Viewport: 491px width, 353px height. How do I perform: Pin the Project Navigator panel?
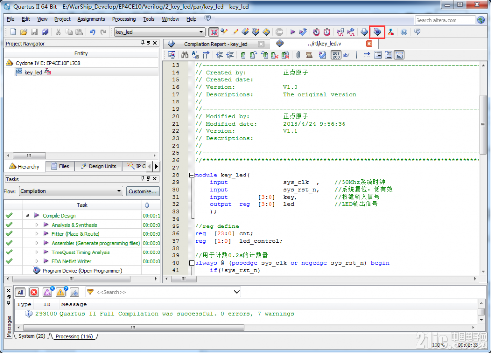[143, 43]
